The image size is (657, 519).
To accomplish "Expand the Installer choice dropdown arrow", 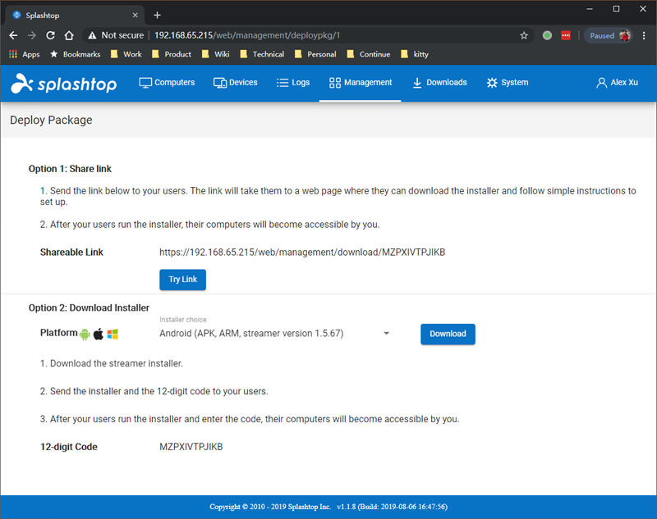I will pos(386,334).
